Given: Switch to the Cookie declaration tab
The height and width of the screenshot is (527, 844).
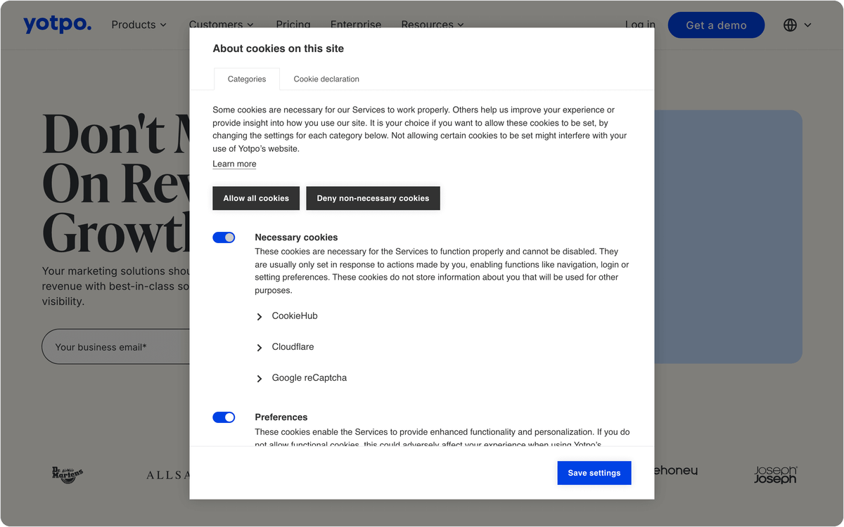Looking at the screenshot, I should pyautogui.click(x=326, y=79).
